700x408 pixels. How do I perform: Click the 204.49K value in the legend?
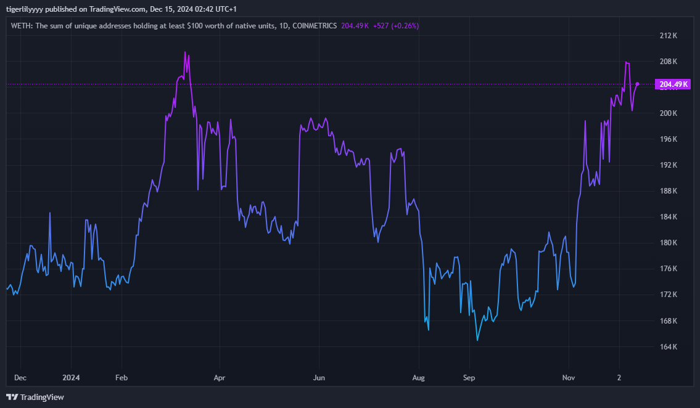355,26
